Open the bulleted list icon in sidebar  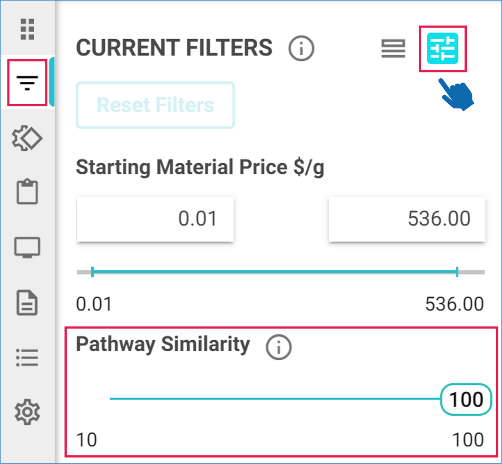pyautogui.click(x=27, y=358)
